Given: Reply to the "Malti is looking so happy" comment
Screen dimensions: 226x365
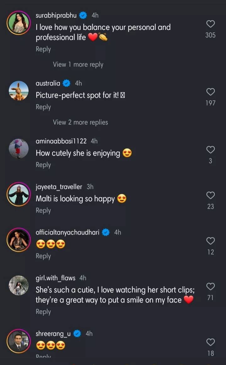Looking at the screenshot, I should (43, 210).
